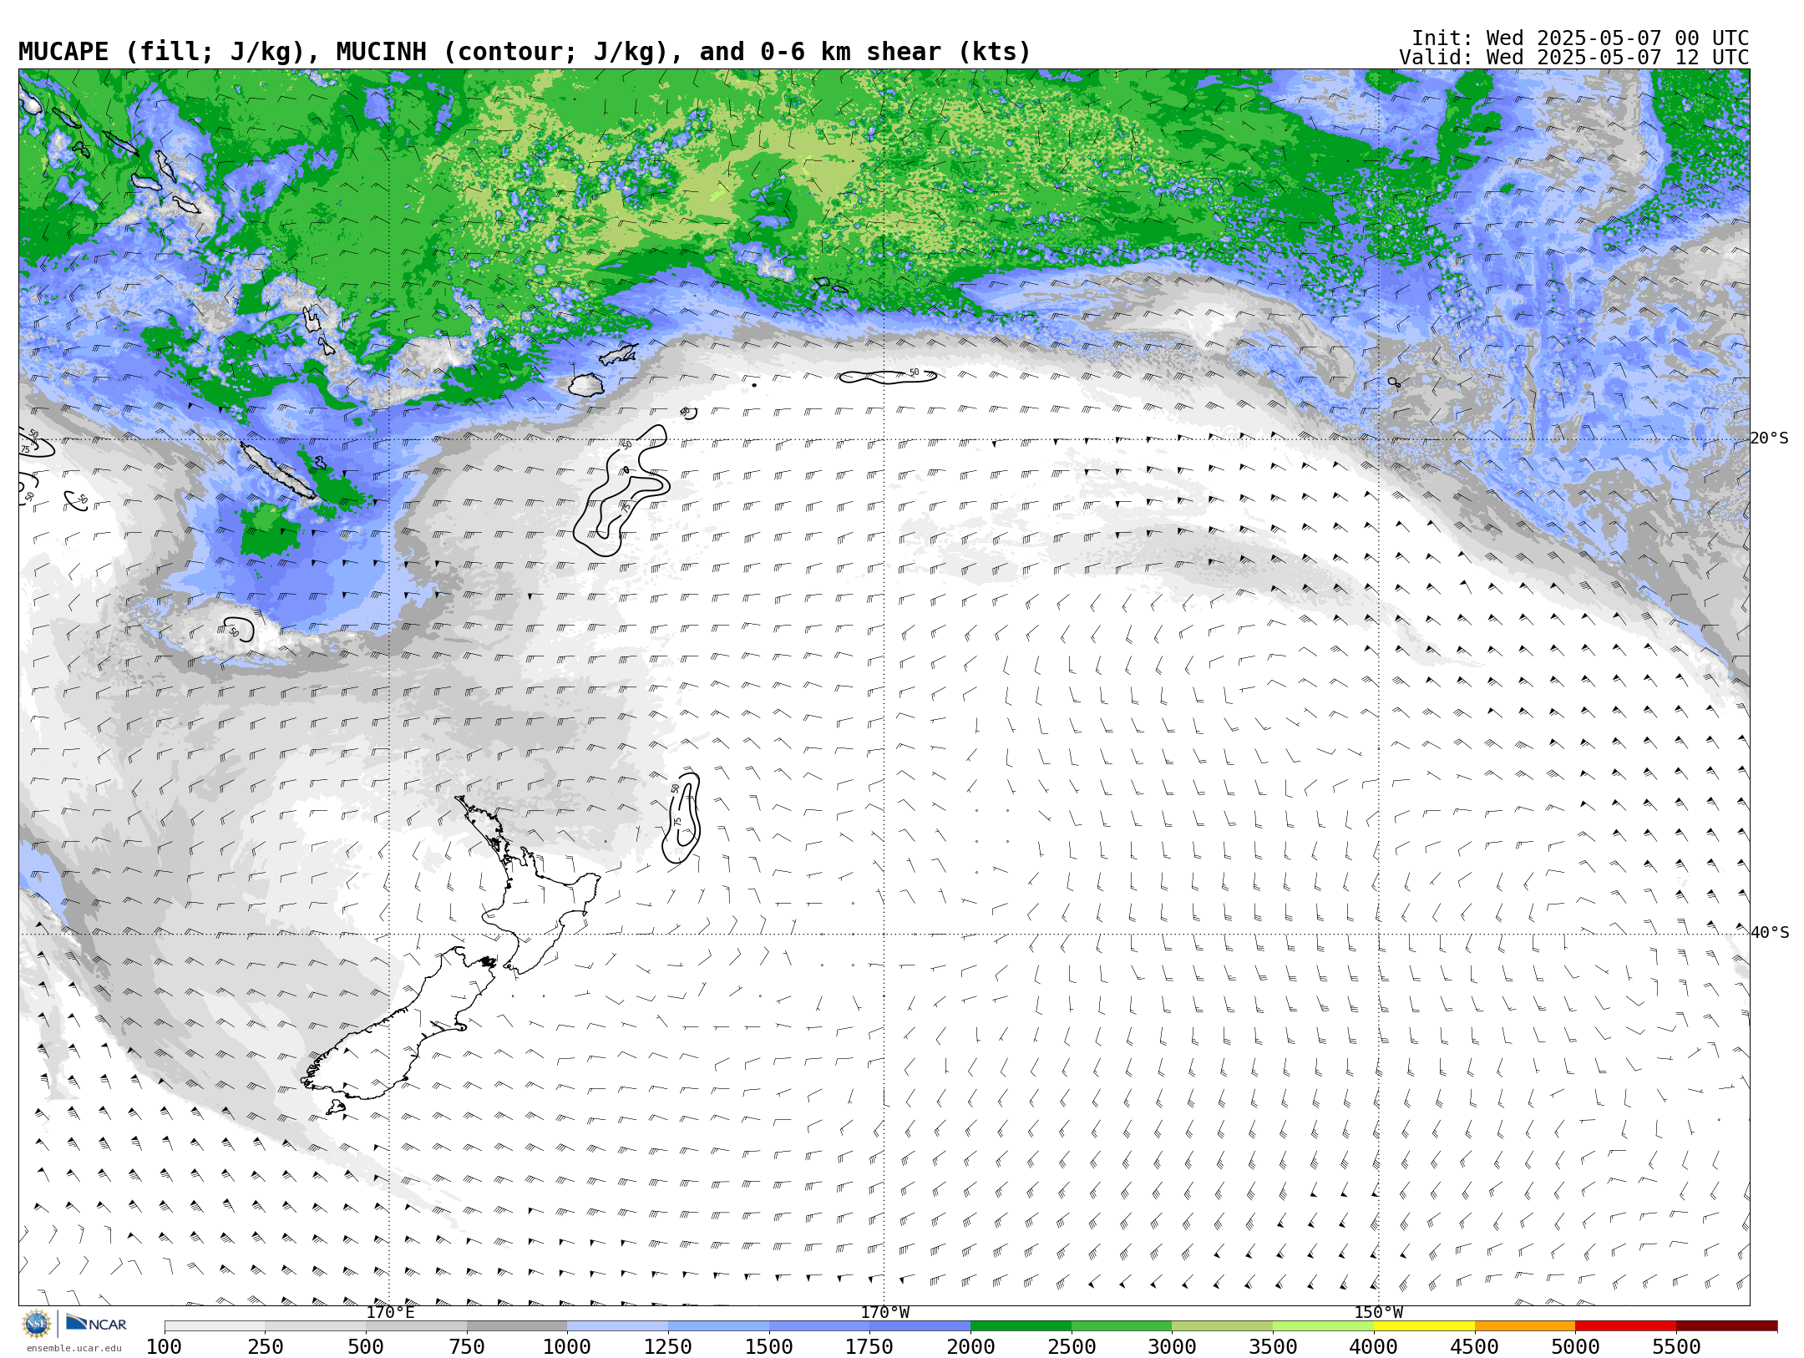Click the medium green 2500–3000 colorbar segment
This screenshot has width=1804, height=1358.
click(1122, 1326)
